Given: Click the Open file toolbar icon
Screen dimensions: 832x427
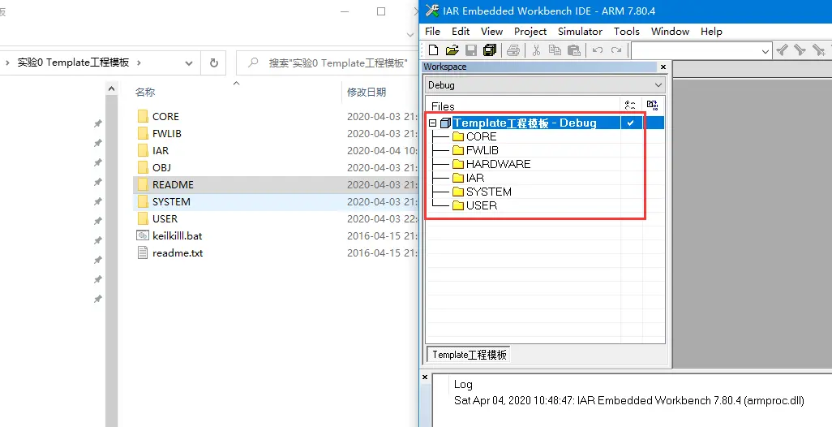Looking at the screenshot, I should [x=452, y=50].
